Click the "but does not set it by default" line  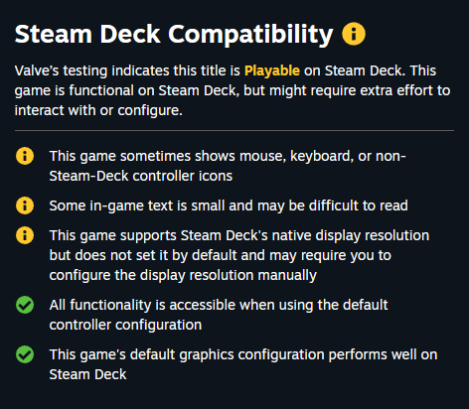point(221,255)
